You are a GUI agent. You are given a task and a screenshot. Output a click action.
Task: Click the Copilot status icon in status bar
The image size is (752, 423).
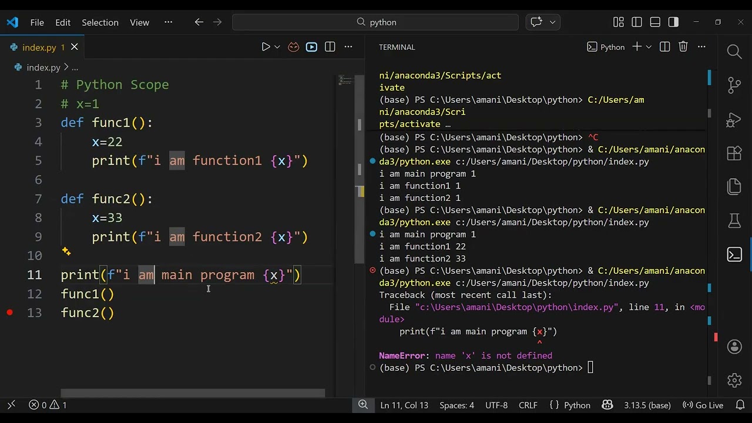point(607,405)
